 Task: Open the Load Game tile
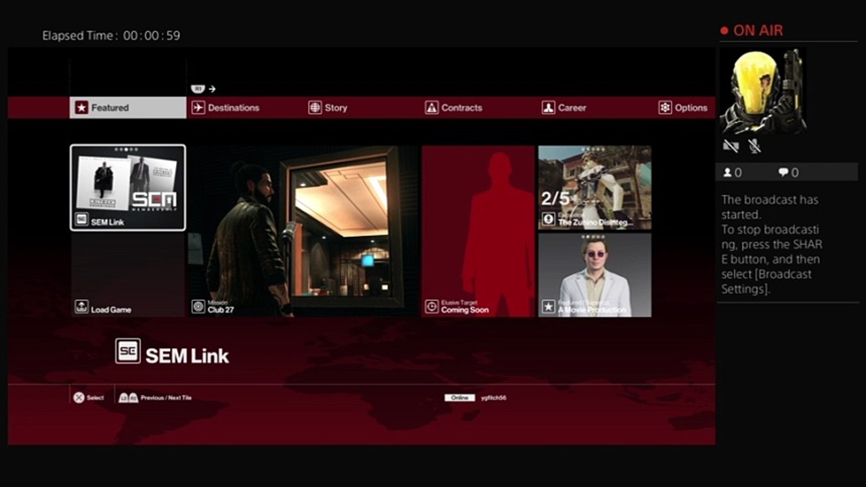pyautogui.click(x=128, y=275)
